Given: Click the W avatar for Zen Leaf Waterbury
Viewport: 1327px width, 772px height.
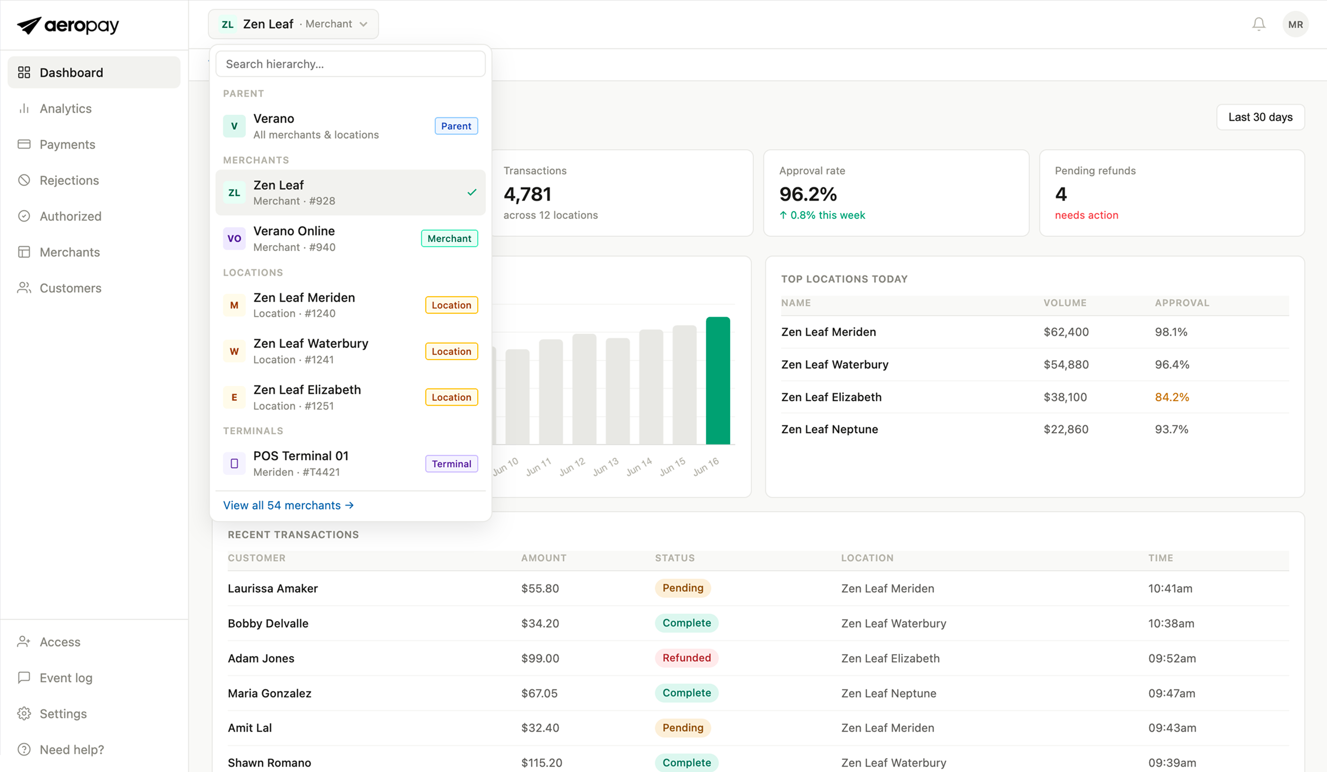Looking at the screenshot, I should pyautogui.click(x=234, y=351).
